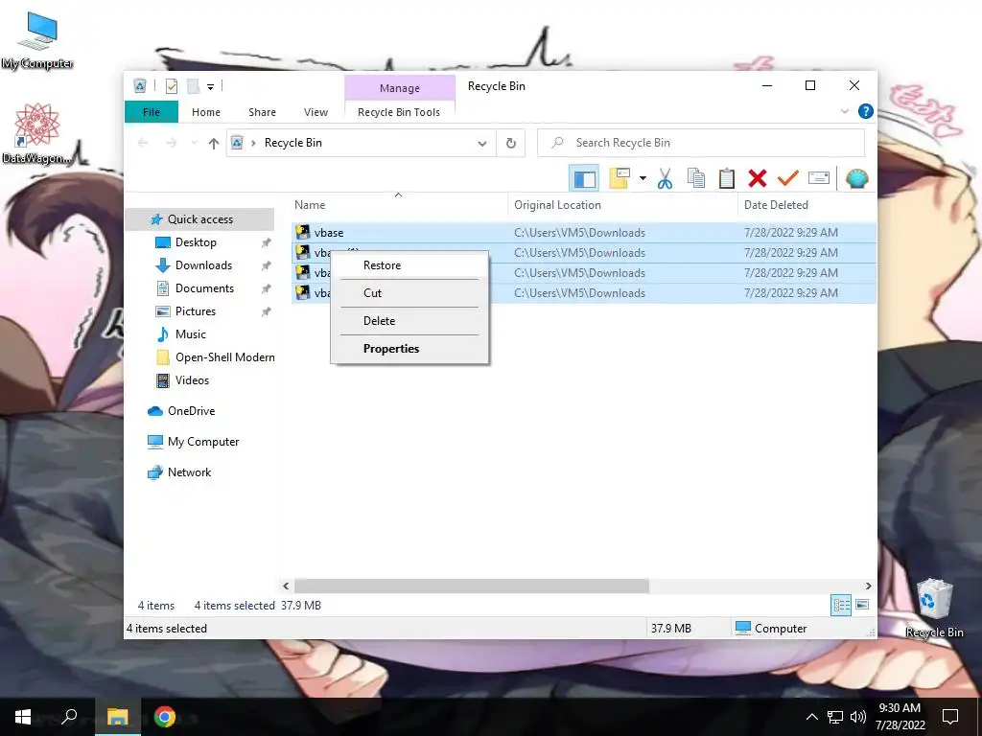The image size is (982, 736).
Task: Click the red X Delete toolbar icon
Action: pyautogui.click(x=758, y=178)
